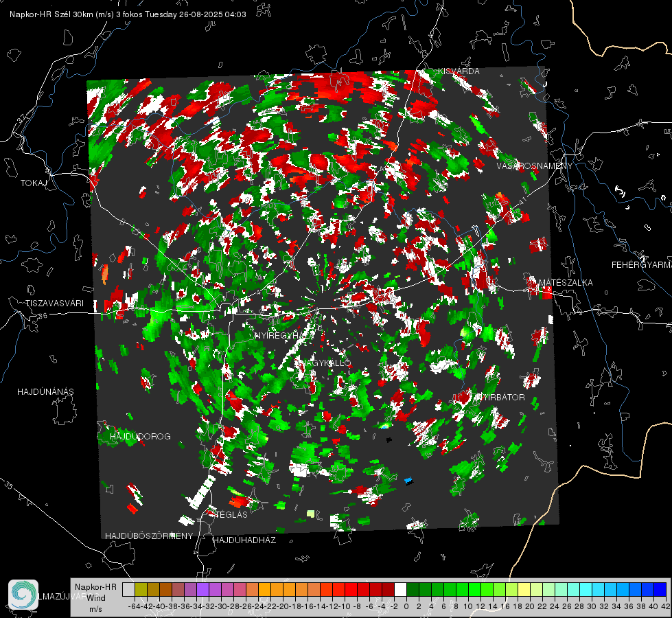The height and width of the screenshot is (618, 672).
Task: Click the legend value '10'
Action: (468, 606)
